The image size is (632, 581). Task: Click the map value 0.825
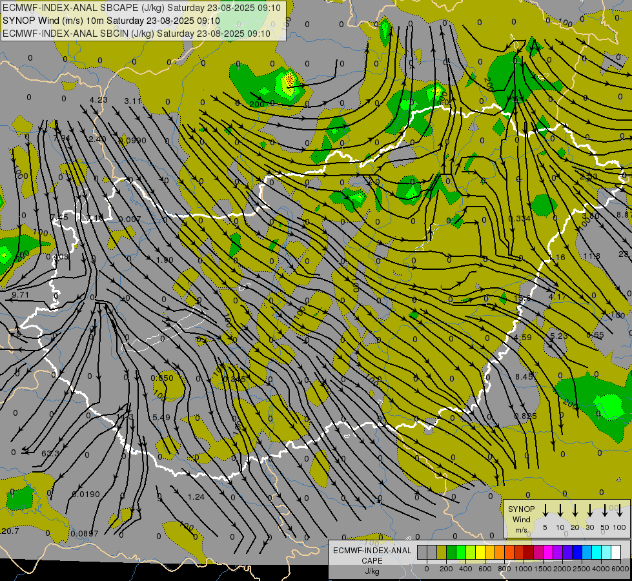525,416
